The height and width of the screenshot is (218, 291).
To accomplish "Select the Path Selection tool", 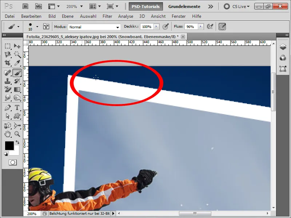I will pyautogui.click(x=8, y=116).
